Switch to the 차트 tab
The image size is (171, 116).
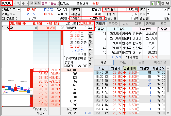(123, 62)
